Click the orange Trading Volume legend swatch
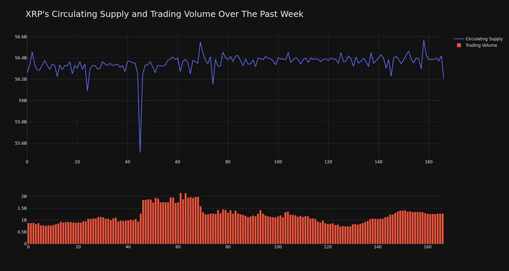The width and height of the screenshot is (509, 271). coord(459,45)
